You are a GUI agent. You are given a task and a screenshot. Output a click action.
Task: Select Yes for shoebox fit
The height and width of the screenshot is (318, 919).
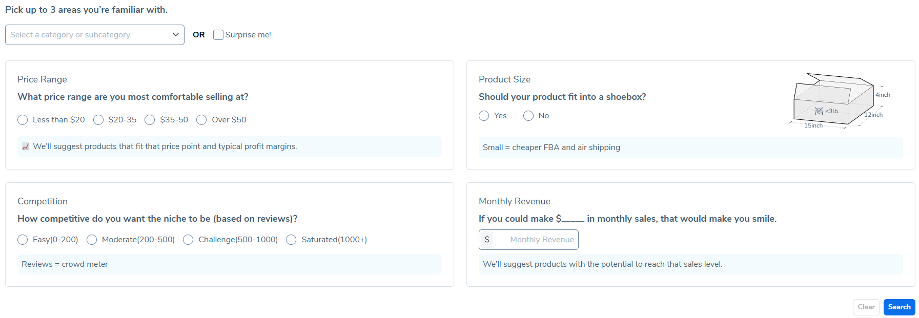tap(484, 116)
